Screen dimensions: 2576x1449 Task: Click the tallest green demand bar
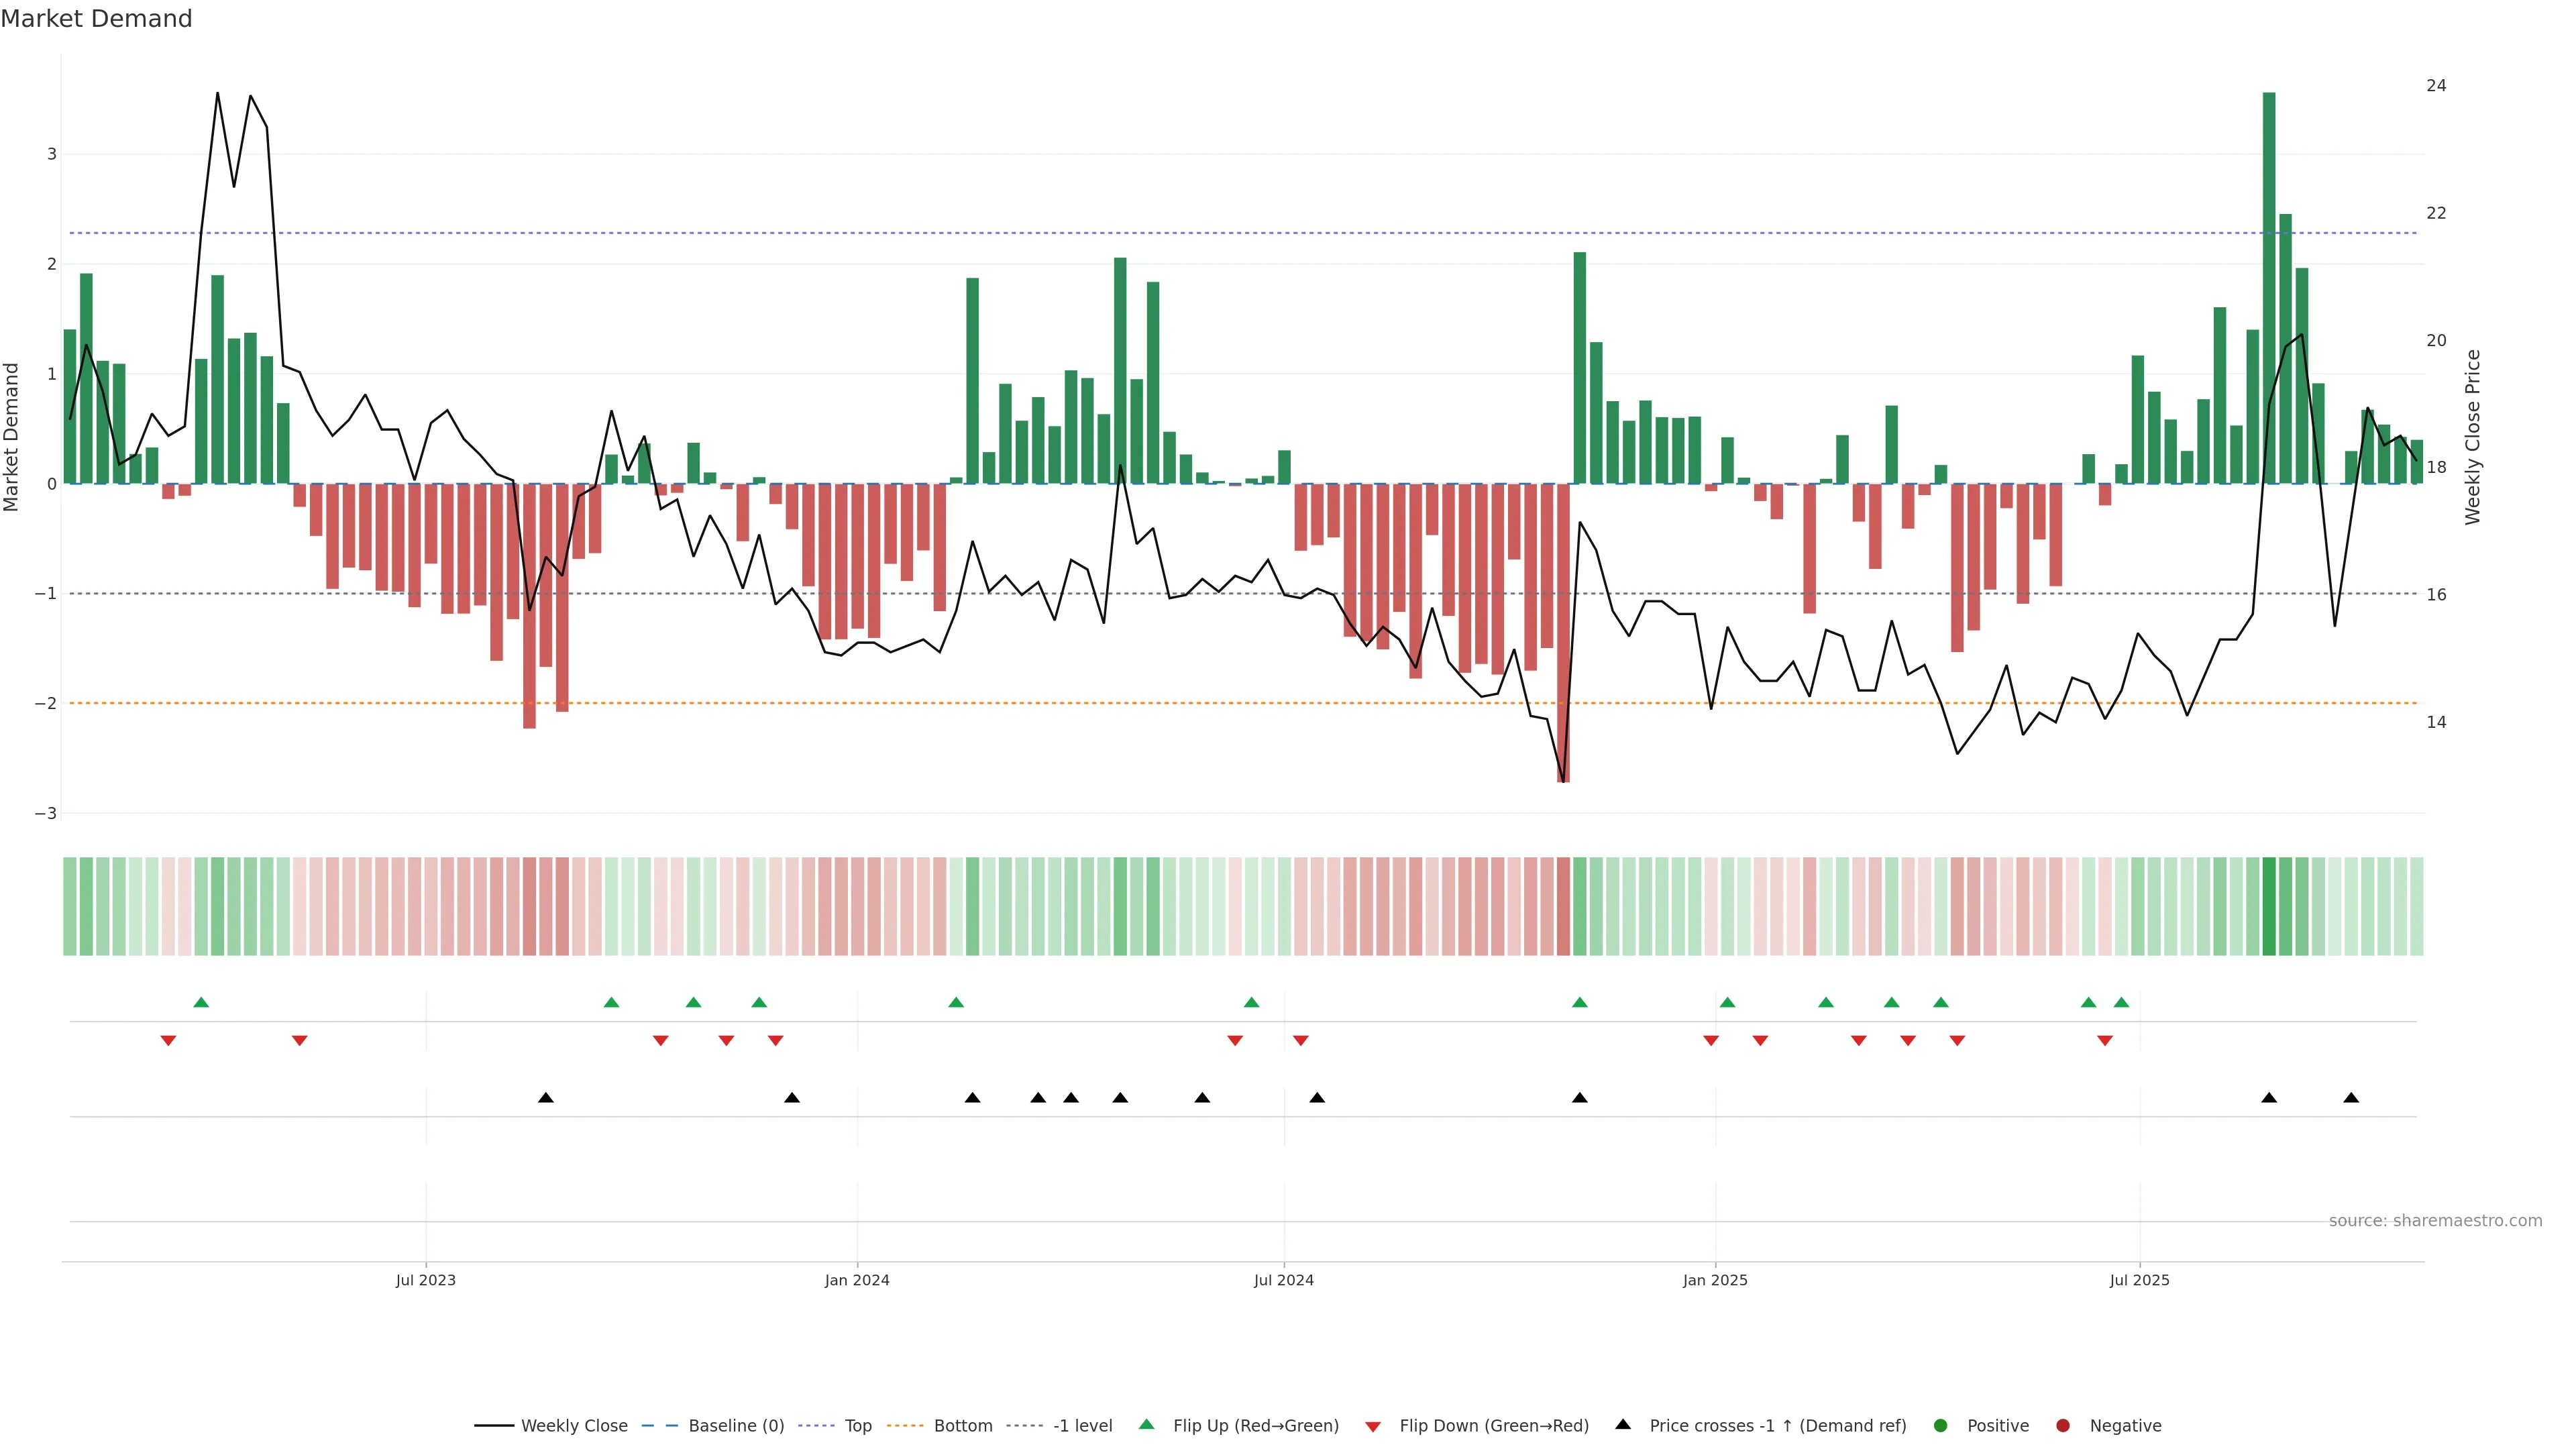pyautogui.click(x=2269, y=288)
